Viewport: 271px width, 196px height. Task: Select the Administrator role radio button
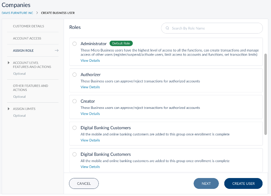[x=74, y=44]
